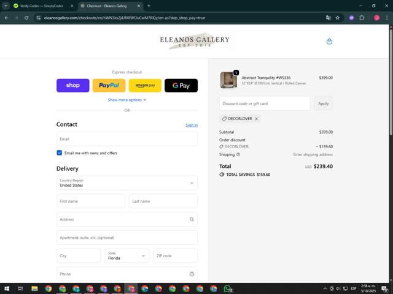Open the Chrome profile avatar
Viewport: 393px width, 294px height.
click(x=376, y=18)
